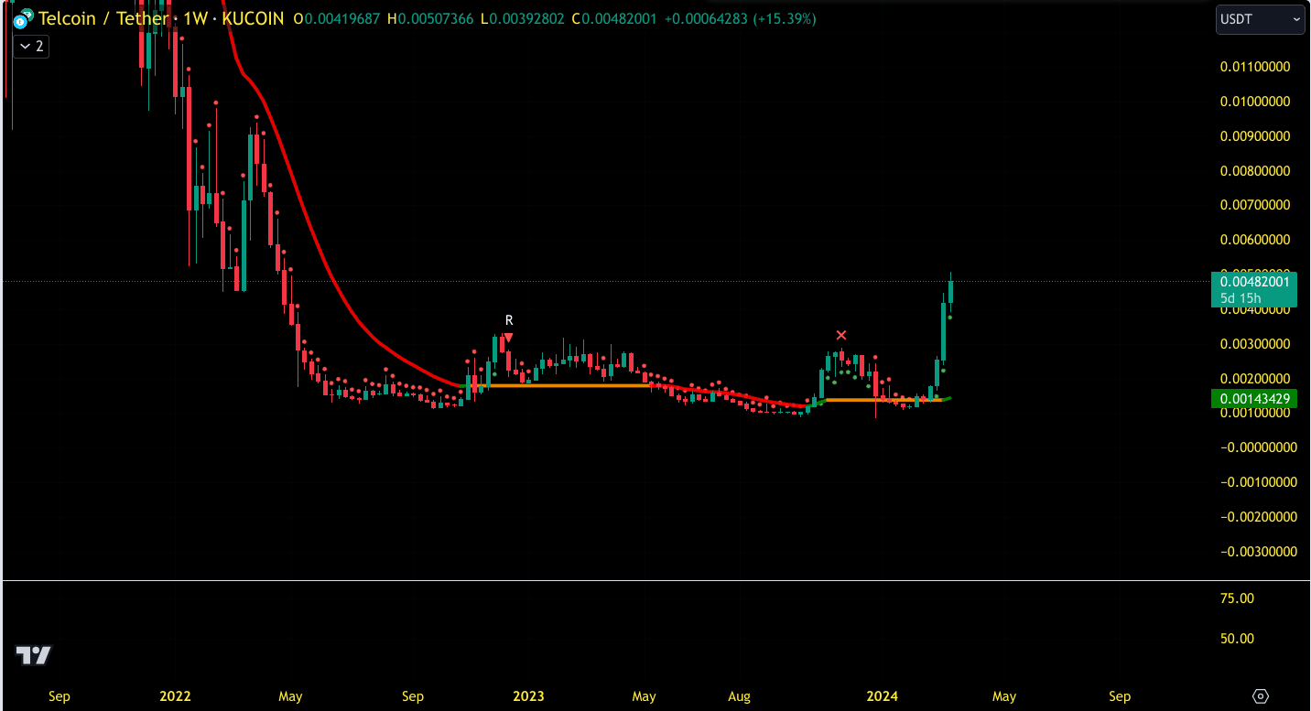The image size is (1311, 711).
Task: Expand the collapsed indicator legend showing 2
Action: pyautogui.click(x=30, y=46)
